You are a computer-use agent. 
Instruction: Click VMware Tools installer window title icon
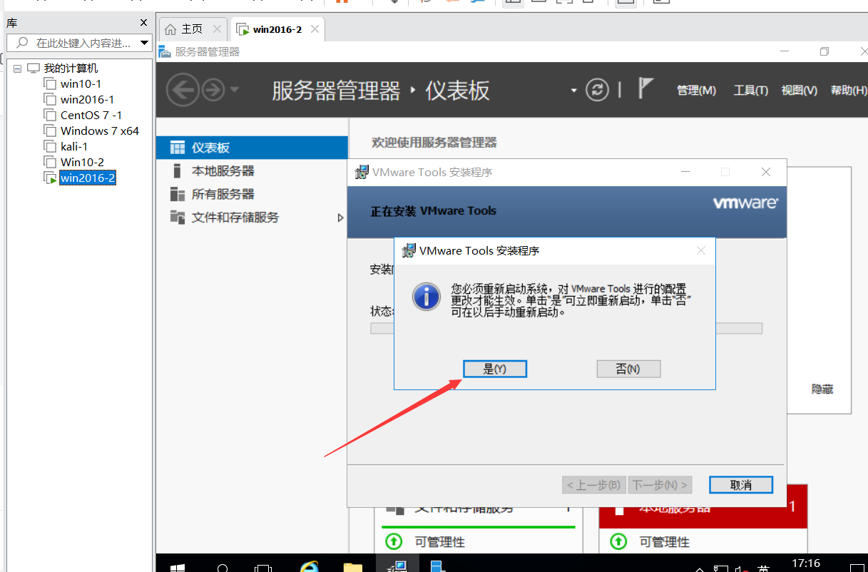(362, 173)
